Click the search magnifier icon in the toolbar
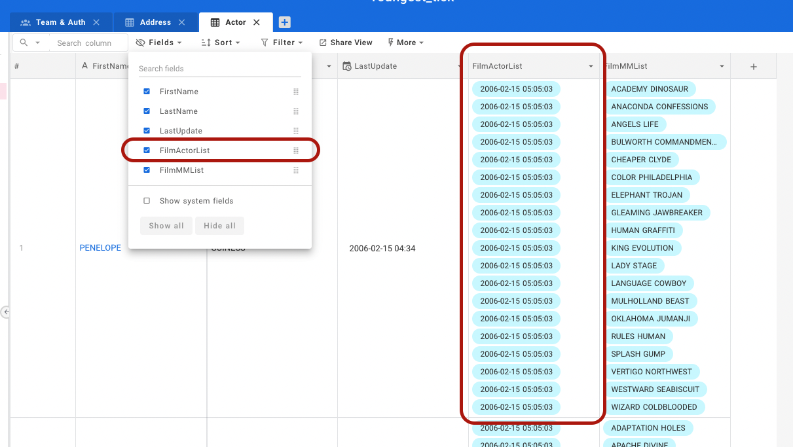The height and width of the screenshot is (447, 793). [x=24, y=42]
